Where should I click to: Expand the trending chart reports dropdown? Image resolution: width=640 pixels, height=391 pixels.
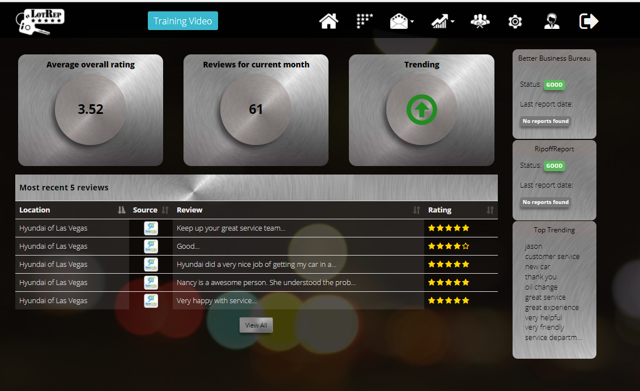[442, 22]
